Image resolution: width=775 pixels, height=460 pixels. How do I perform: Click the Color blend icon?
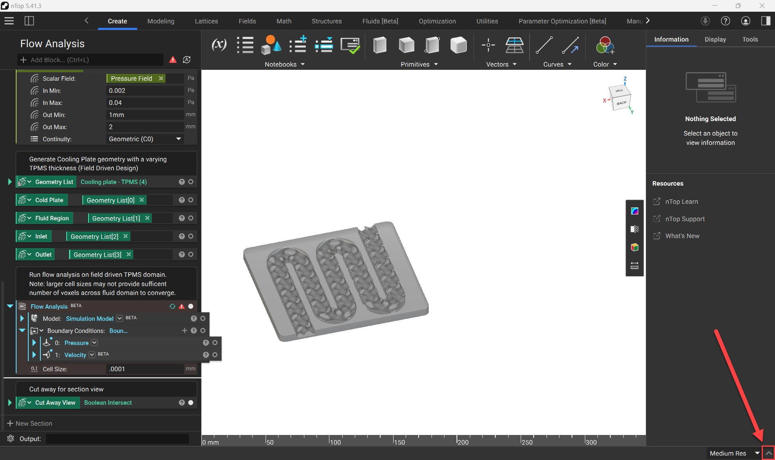pyautogui.click(x=605, y=45)
